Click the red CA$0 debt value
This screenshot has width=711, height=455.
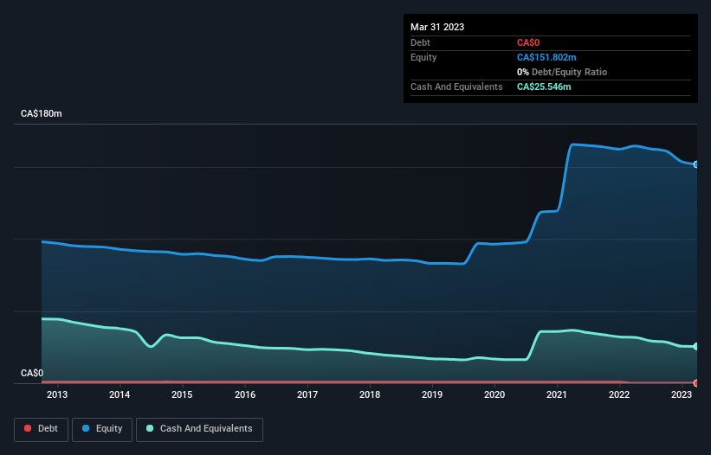coord(528,42)
